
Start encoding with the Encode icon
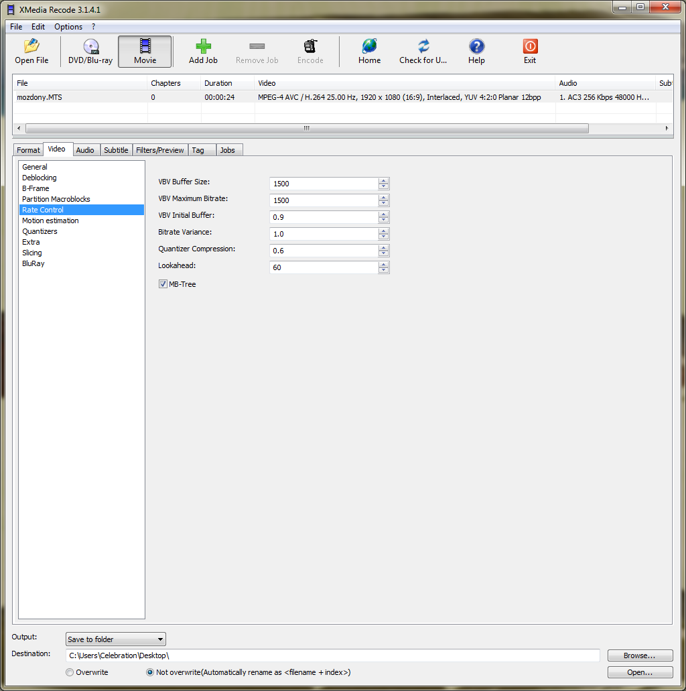tap(310, 52)
